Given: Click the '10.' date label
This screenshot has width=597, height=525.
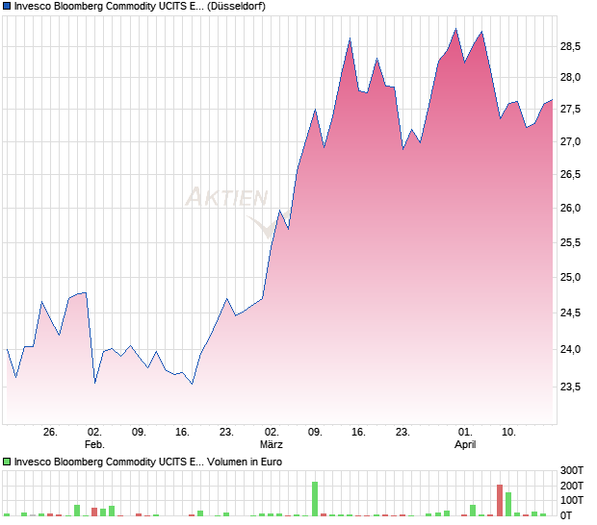Looking at the screenshot, I should [508, 433].
